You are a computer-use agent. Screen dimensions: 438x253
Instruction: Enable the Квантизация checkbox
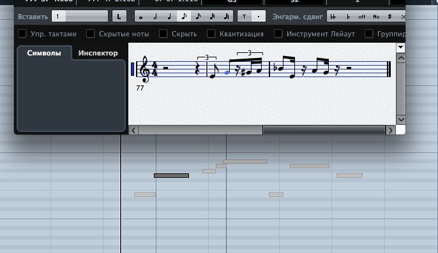click(211, 34)
